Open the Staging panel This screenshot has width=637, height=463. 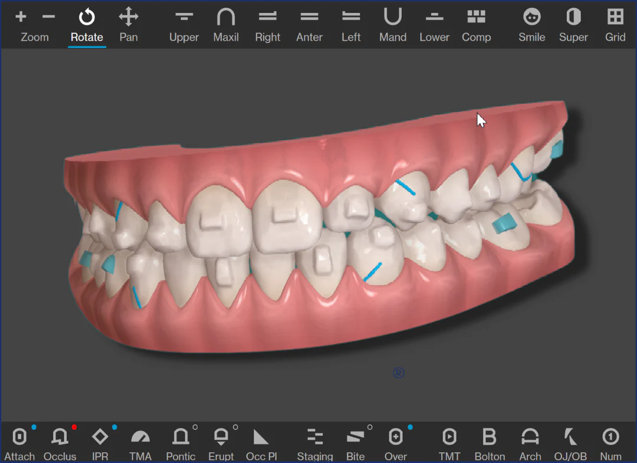(x=315, y=444)
